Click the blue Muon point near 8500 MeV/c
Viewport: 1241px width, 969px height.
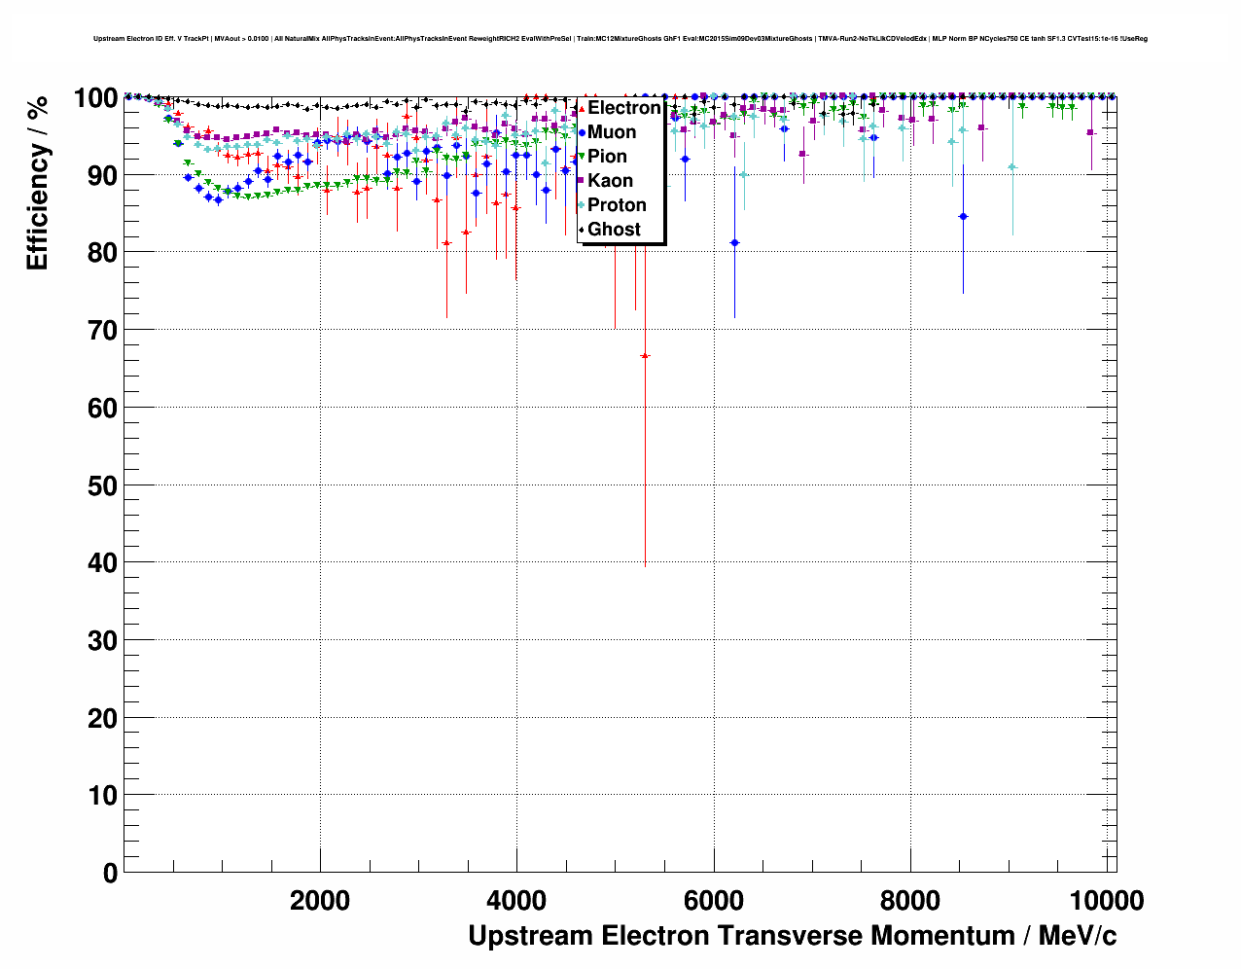[963, 216]
